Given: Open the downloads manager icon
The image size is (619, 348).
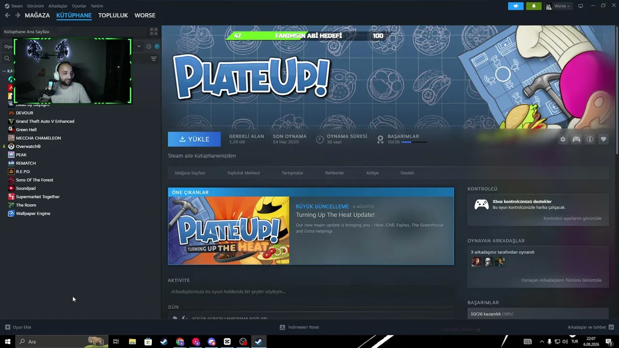Looking at the screenshot, I should pyautogui.click(x=282, y=327).
